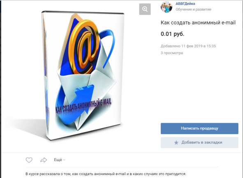Click the Добавить в закладки button
This screenshot has height=178, width=243.
pos(199,142)
